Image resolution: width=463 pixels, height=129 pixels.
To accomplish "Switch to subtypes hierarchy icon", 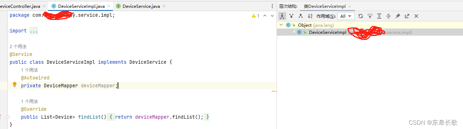I will (x=301, y=16).
